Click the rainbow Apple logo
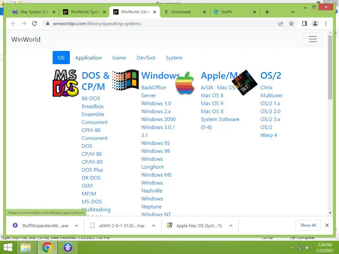The image size is (339, 254). [185, 83]
